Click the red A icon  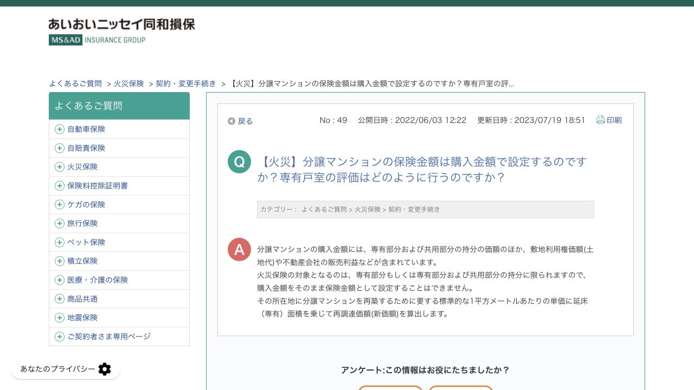[x=239, y=249]
